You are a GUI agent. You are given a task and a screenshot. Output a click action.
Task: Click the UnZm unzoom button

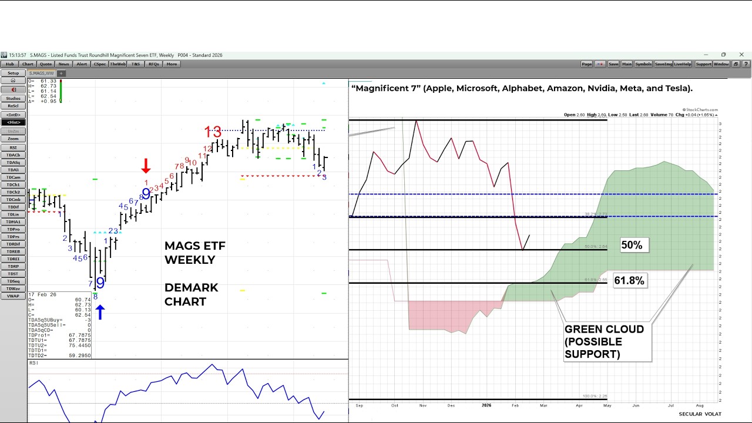(x=13, y=131)
